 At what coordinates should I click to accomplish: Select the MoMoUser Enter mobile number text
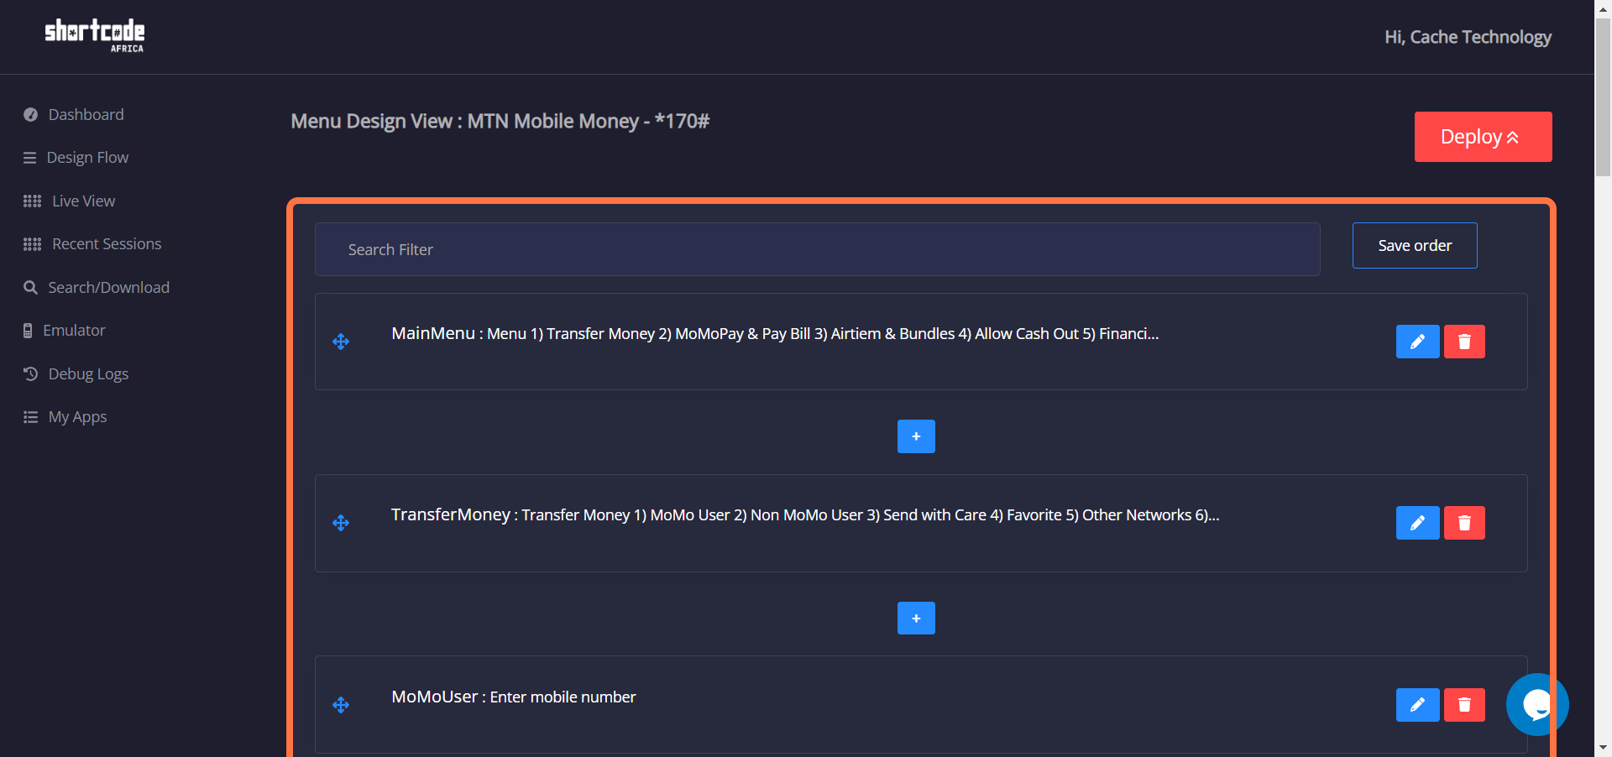point(513,697)
